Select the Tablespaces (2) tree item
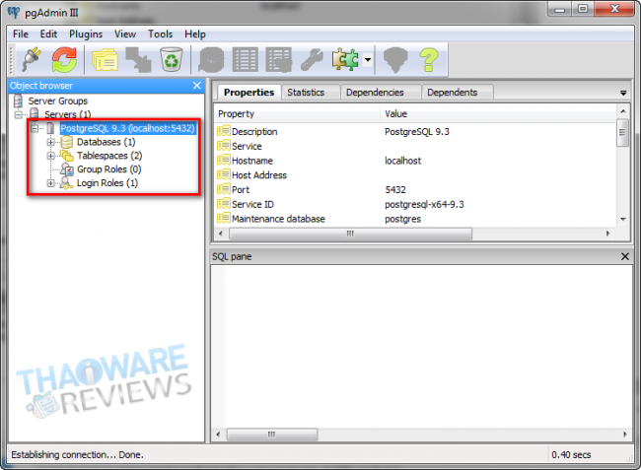The width and height of the screenshot is (641, 470). (109, 156)
